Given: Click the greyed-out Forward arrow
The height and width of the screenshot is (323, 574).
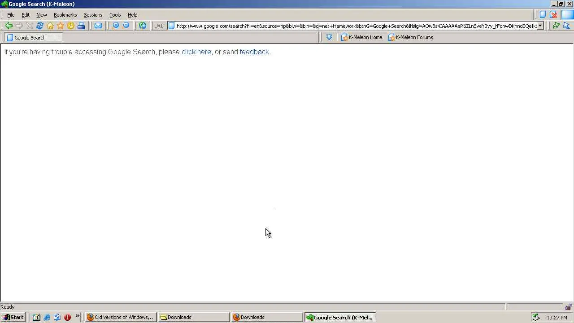Looking at the screenshot, I should [19, 26].
